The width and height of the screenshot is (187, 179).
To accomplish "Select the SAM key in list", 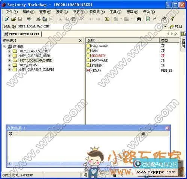I will tap(94, 51).
